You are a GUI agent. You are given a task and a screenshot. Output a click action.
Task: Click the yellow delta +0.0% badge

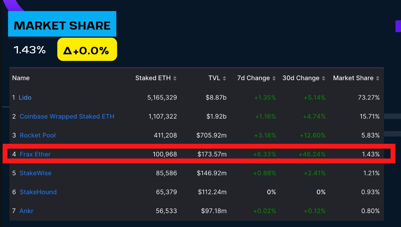coord(87,49)
